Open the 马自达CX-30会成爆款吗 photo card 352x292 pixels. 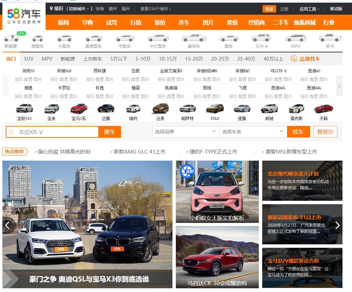[217, 257]
